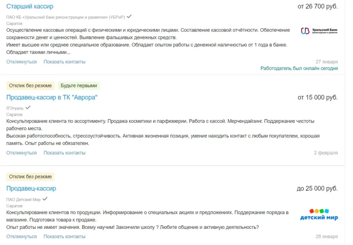Show contacts for the Л'Этуаль vacancy
This screenshot has width=353, height=245.
tap(64, 153)
